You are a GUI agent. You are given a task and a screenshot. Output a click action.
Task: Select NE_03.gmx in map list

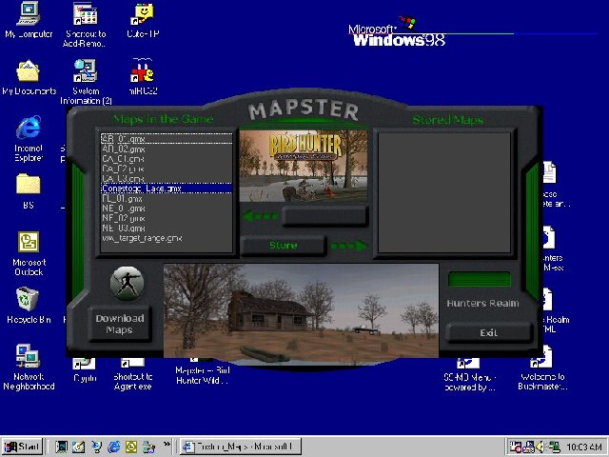(167, 228)
